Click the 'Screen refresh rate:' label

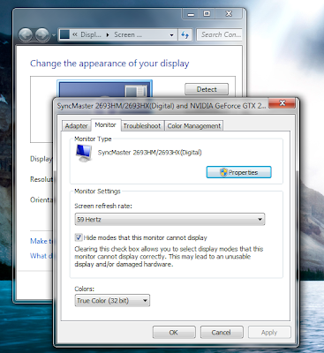coord(103,207)
